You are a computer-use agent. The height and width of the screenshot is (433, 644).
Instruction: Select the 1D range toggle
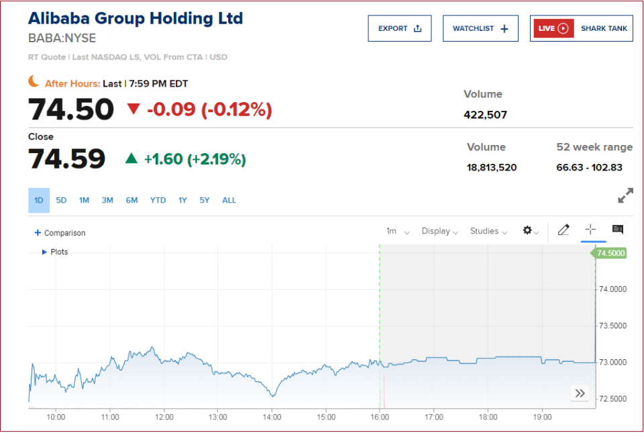[x=39, y=200]
